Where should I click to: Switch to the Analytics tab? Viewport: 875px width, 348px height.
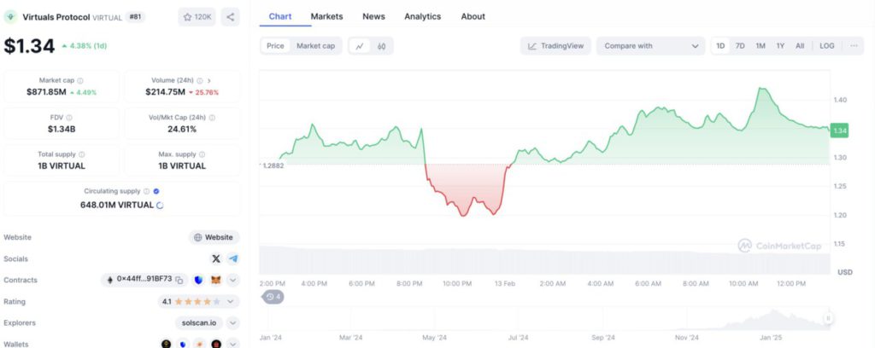pos(422,17)
